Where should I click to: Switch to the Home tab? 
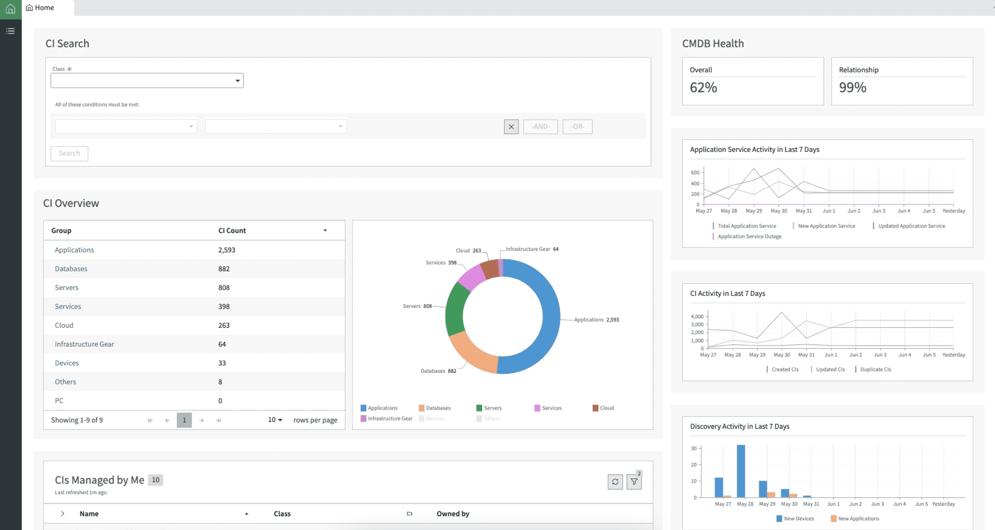click(x=40, y=8)
